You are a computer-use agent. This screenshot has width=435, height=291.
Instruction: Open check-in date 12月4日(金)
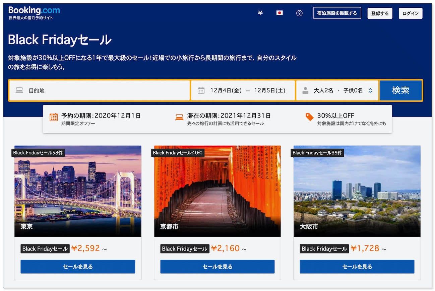tap(226, 90)
